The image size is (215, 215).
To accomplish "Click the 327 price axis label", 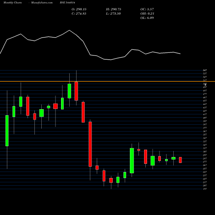I will pyautogui.click(x=205, y=145).
